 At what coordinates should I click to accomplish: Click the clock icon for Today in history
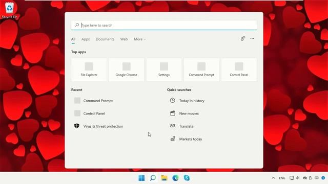coord(172,100)
